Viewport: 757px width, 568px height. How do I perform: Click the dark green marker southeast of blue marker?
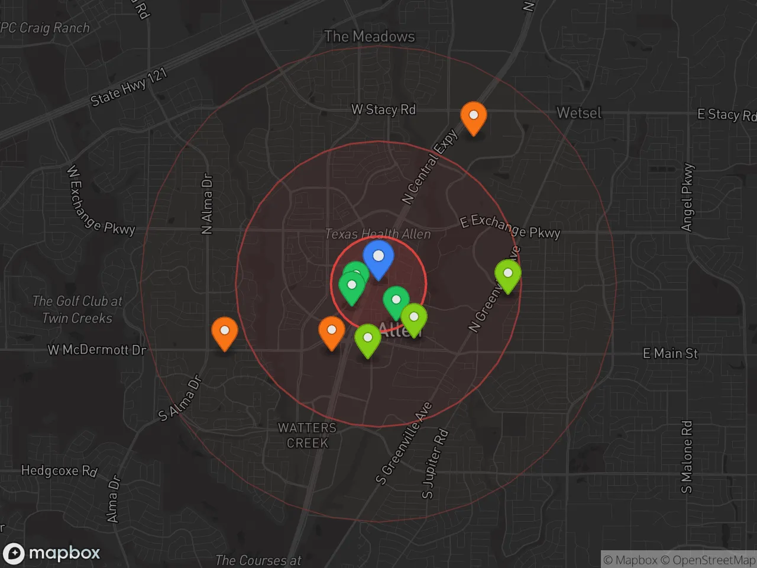point(396,301)
